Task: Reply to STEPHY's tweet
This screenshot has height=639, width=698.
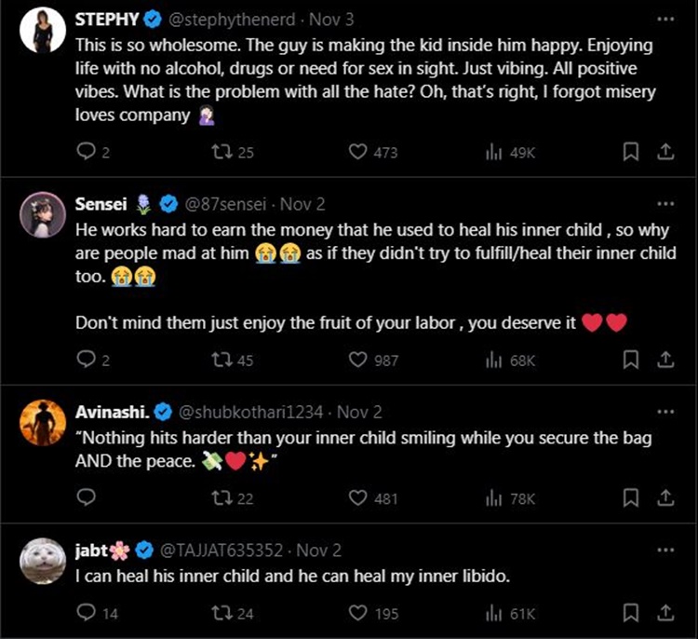Action: [86, 153]
